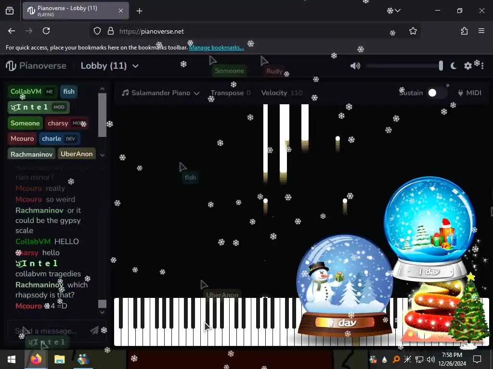This screenshot has height=369, width=493.
Task: Click the charle DEV user tag
Action: click(59, 139)
